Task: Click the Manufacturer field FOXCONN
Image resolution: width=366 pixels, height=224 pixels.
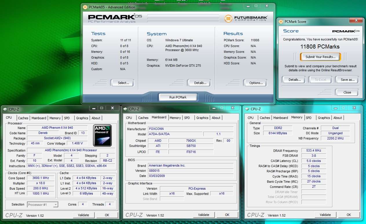Action: (191, 129)
